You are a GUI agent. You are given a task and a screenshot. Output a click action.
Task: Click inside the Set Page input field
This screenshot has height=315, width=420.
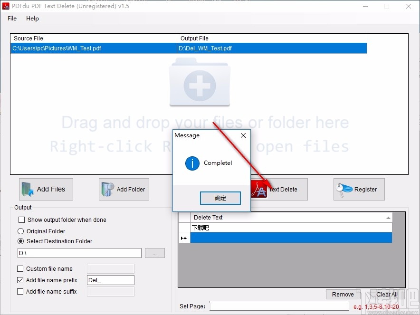[278, 306]
